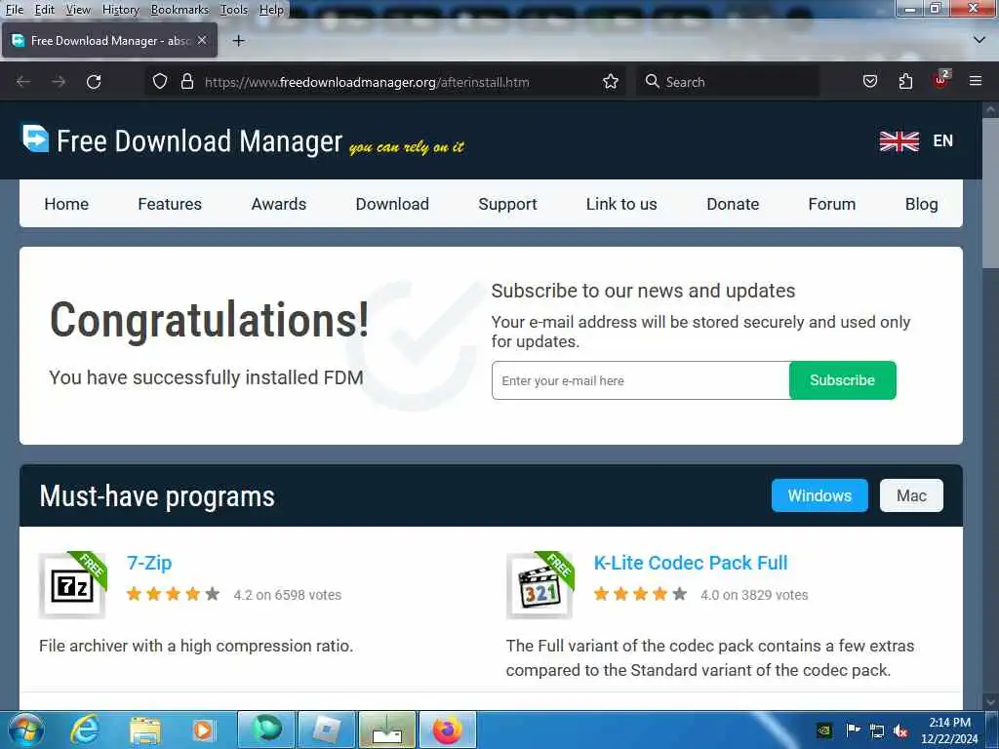999x749 pixels.
Task: Open the File menu
Action: [x=15, y=10]
